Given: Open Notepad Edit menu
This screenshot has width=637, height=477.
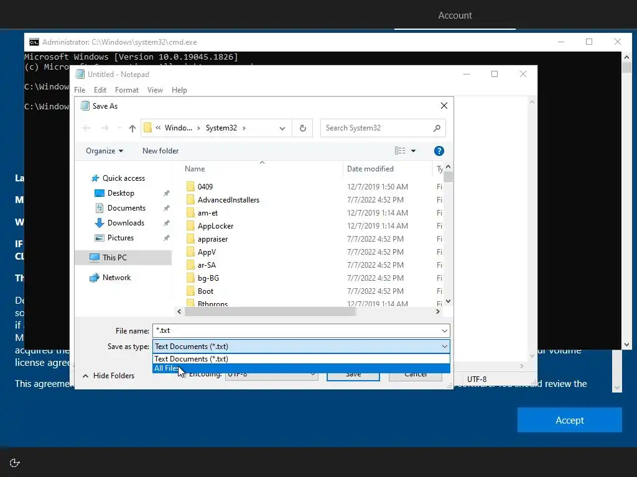Looking at the screenshot, I should (x=100, y=90).
